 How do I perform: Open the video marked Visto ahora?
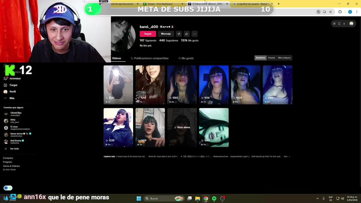pyautogui.click(x=182, y=127)
